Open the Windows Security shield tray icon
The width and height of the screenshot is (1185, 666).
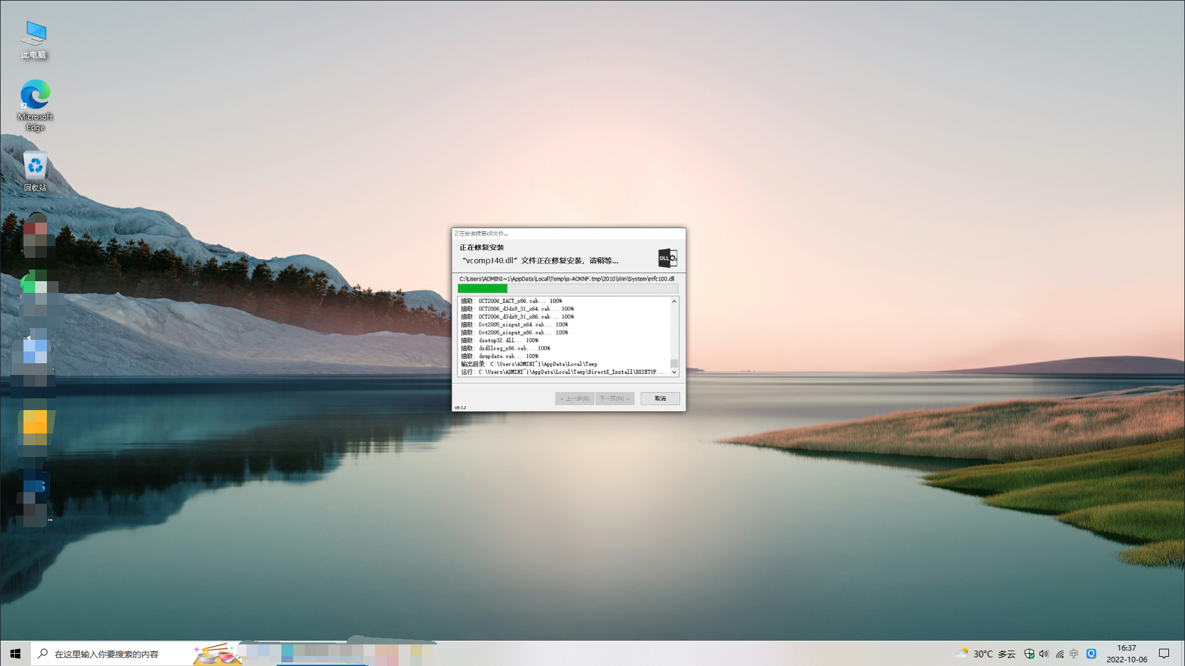coord(1029,654)
